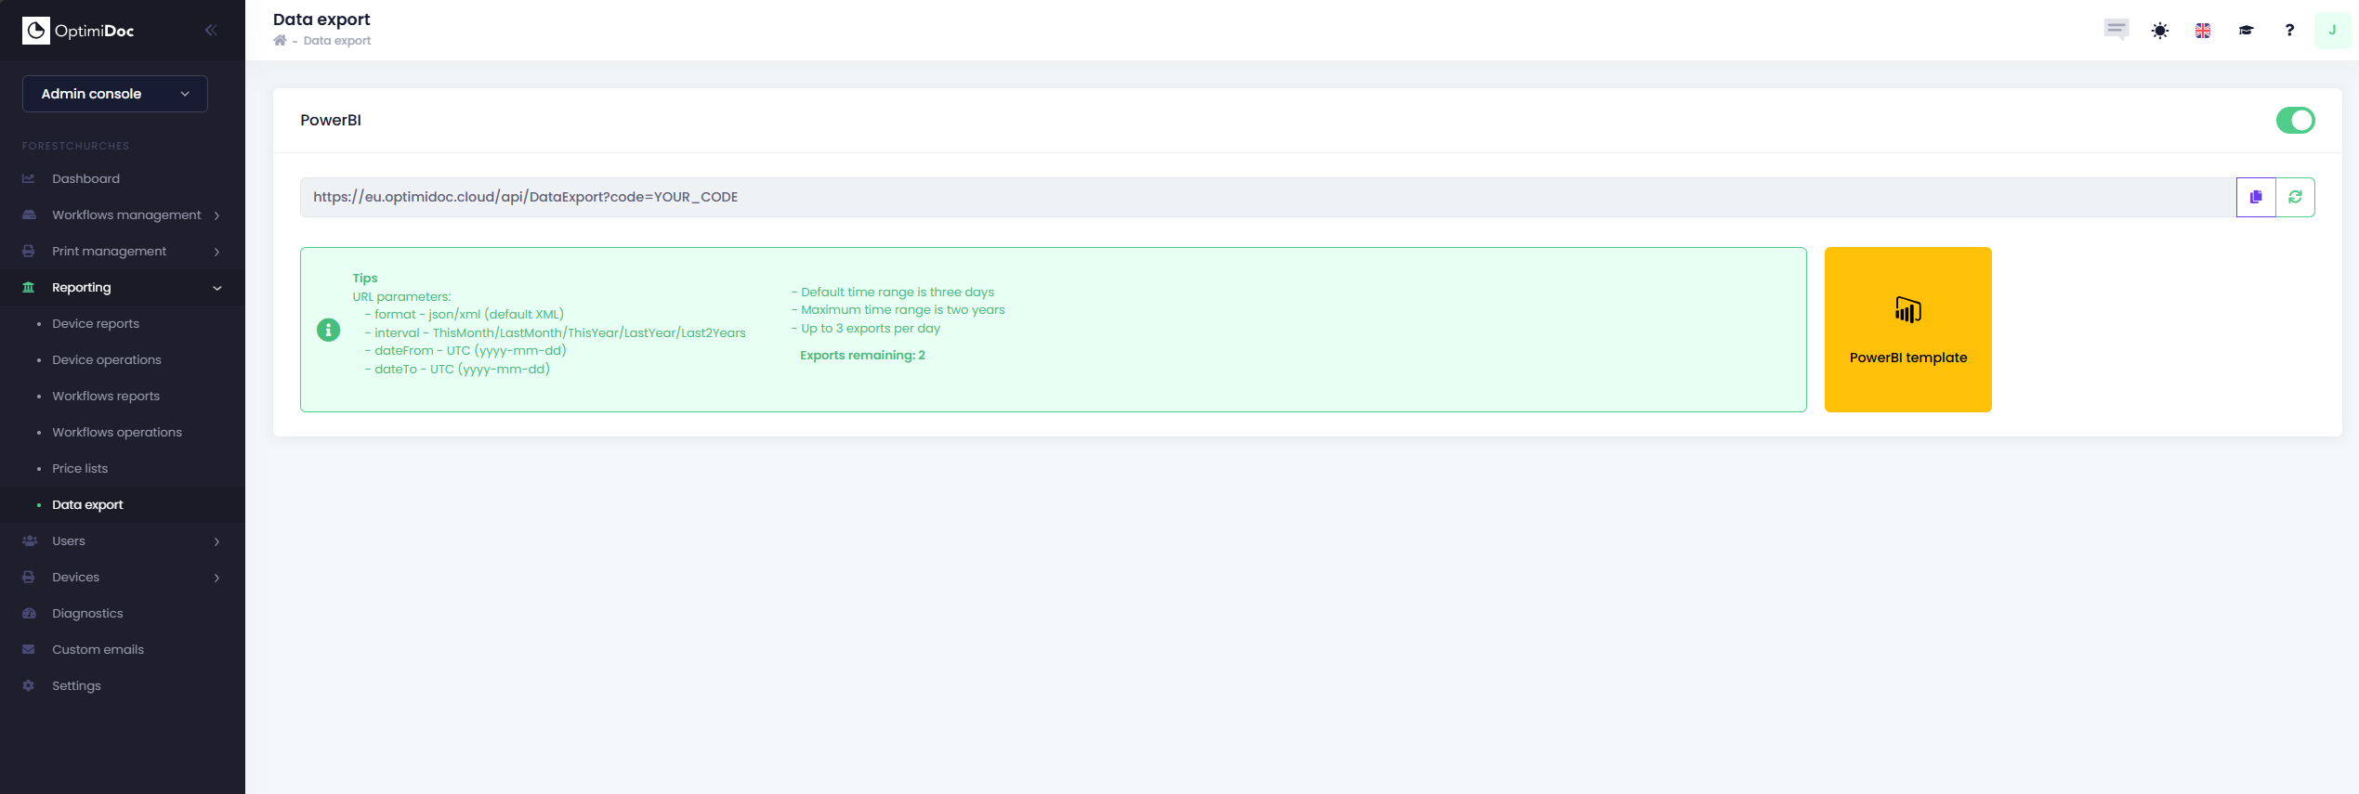Click the home breadcrumb icon
The image size is (2359, 794).
pyautogui.click(x=280, y=41)
